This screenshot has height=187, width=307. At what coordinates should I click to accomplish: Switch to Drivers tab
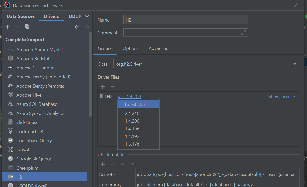(52, 16)
